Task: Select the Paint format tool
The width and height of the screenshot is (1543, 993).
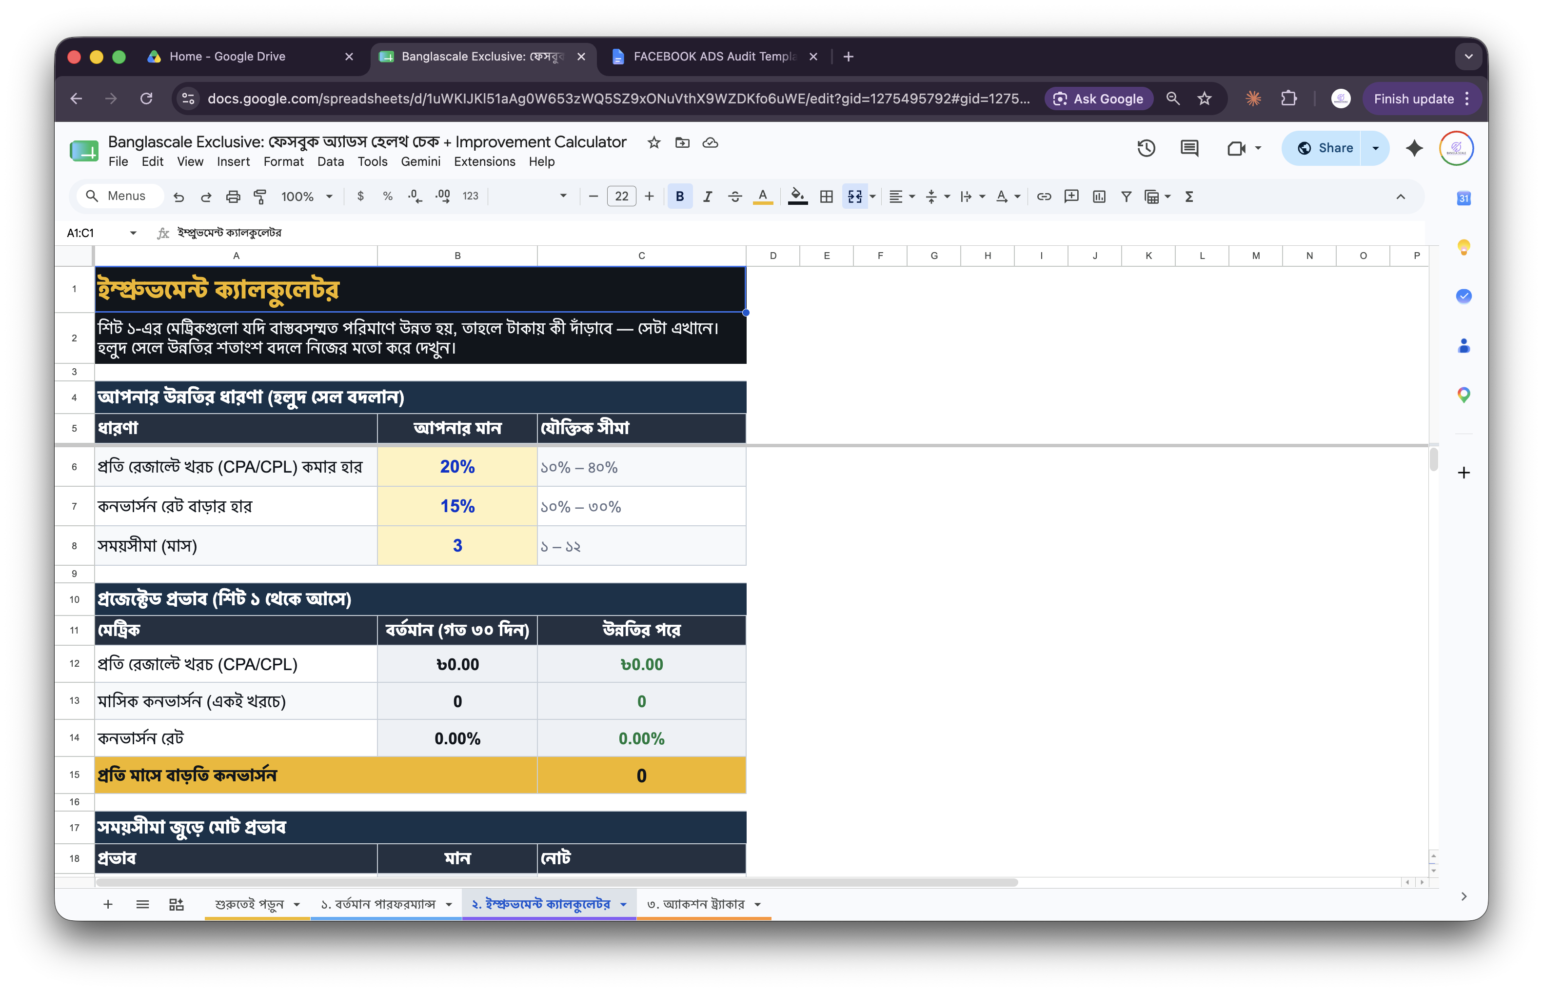Action: pyautogui.click(x=260, y=197)
